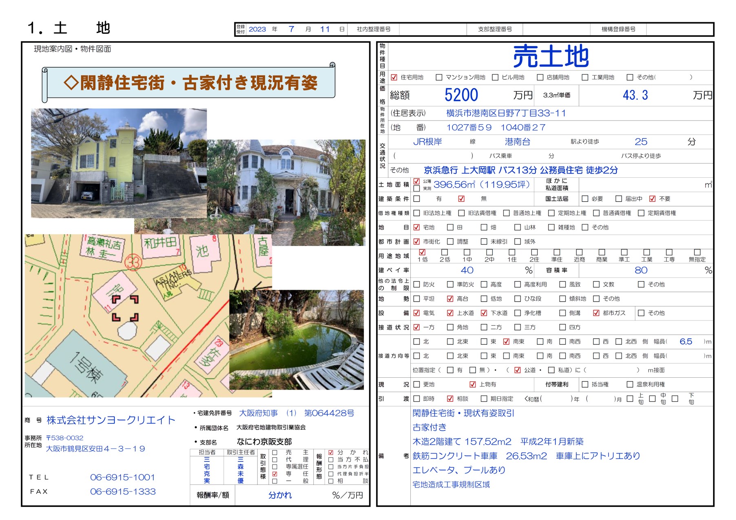Click the 建ぺい率 value 40
The image size is (736, 520).
(x=467, y=270)
